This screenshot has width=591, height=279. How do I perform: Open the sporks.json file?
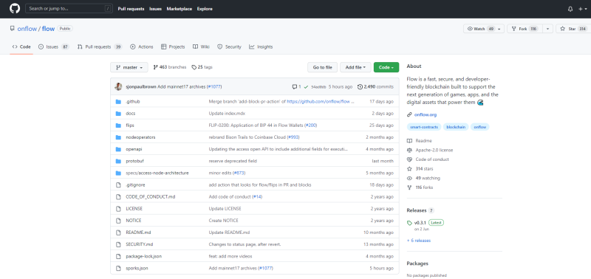[137, 268]
